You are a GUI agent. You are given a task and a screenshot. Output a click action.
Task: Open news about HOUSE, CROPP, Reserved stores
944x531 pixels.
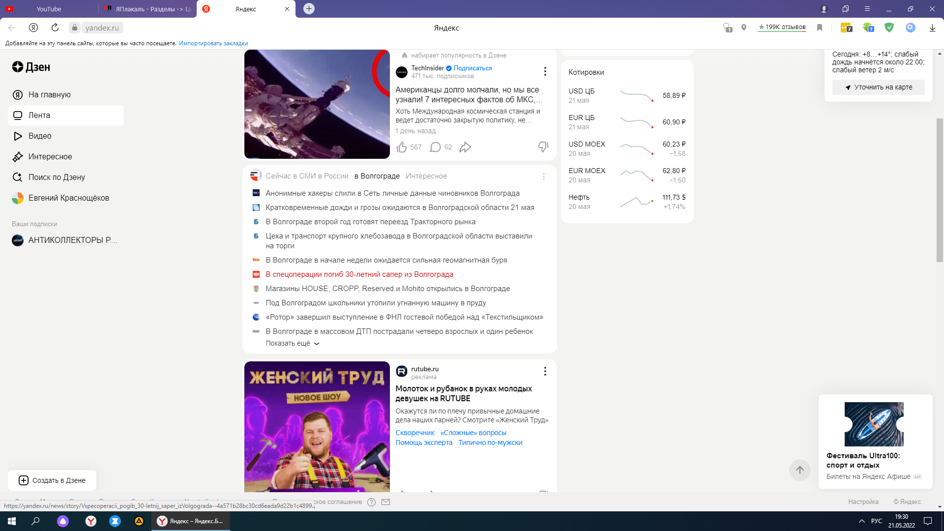coord(387,289)
